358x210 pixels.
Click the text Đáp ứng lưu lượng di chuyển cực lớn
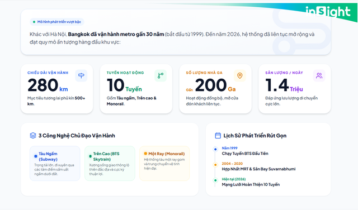pyautogui.click(x=291, y=101)
